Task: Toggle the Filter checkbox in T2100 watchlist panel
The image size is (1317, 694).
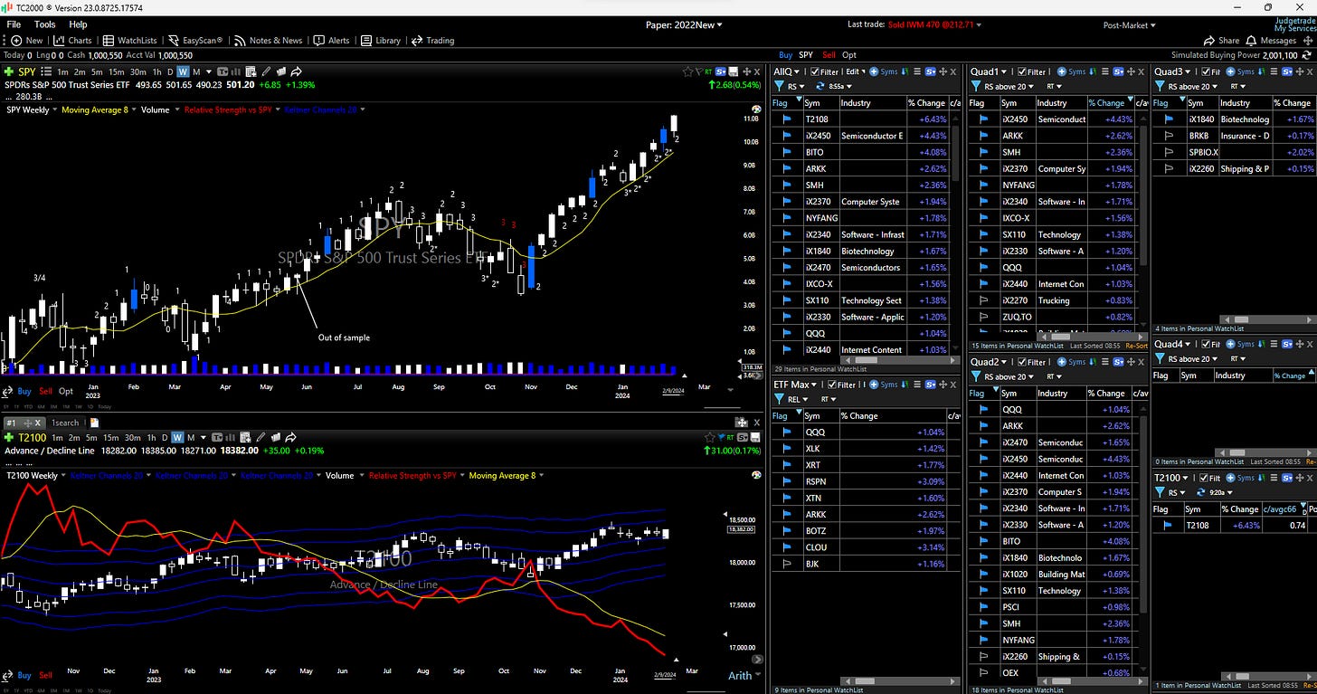Action: click(x=1204, y=478)
